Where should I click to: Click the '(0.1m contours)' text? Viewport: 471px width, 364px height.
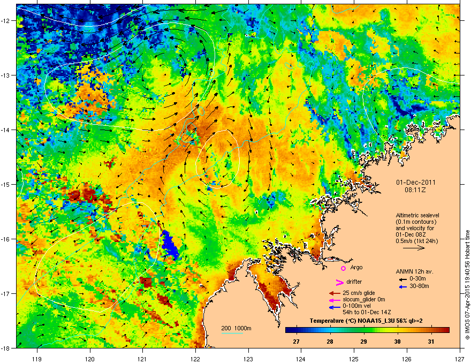[416, 222]
